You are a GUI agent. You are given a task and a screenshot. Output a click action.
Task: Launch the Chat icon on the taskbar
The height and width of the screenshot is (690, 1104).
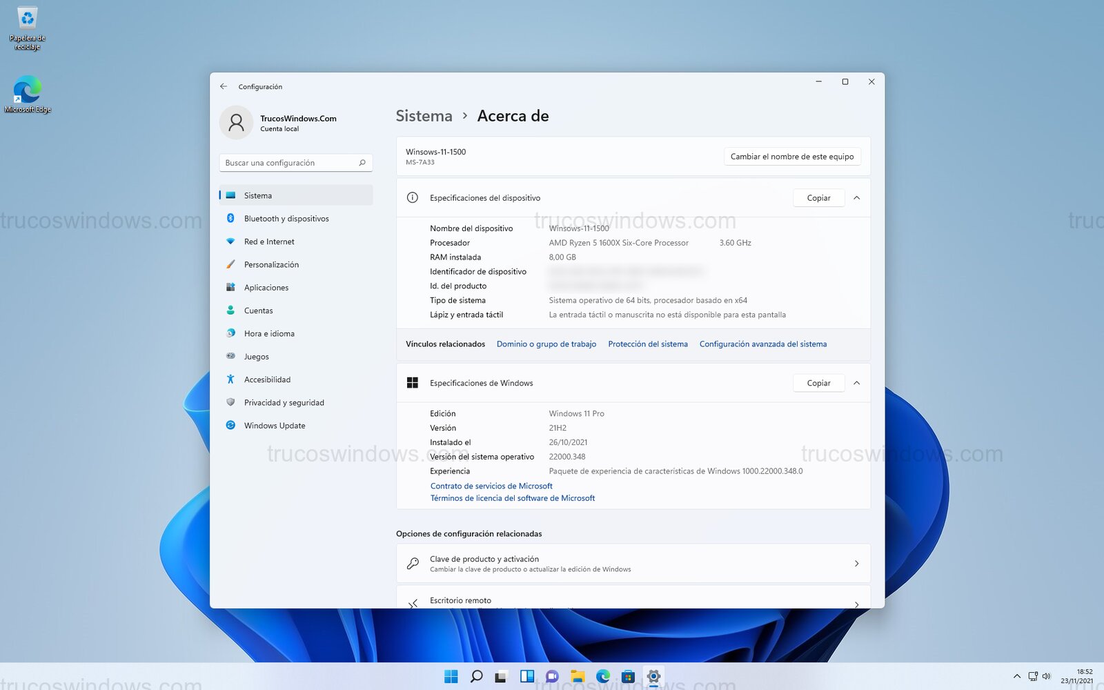click(x=551, y=677)
